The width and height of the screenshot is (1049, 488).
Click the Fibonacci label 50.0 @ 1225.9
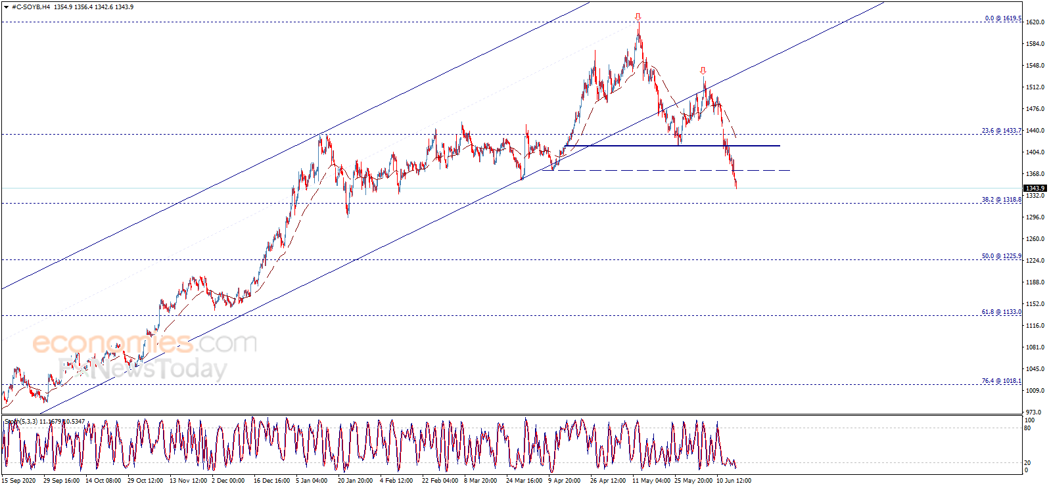pos(1002,256)
